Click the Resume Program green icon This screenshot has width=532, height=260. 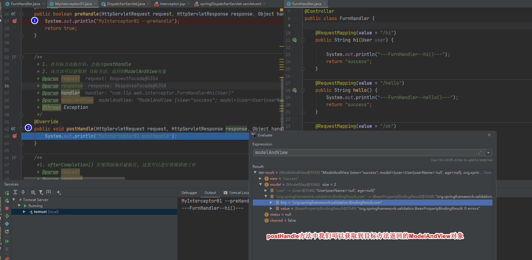pos(7,241)
